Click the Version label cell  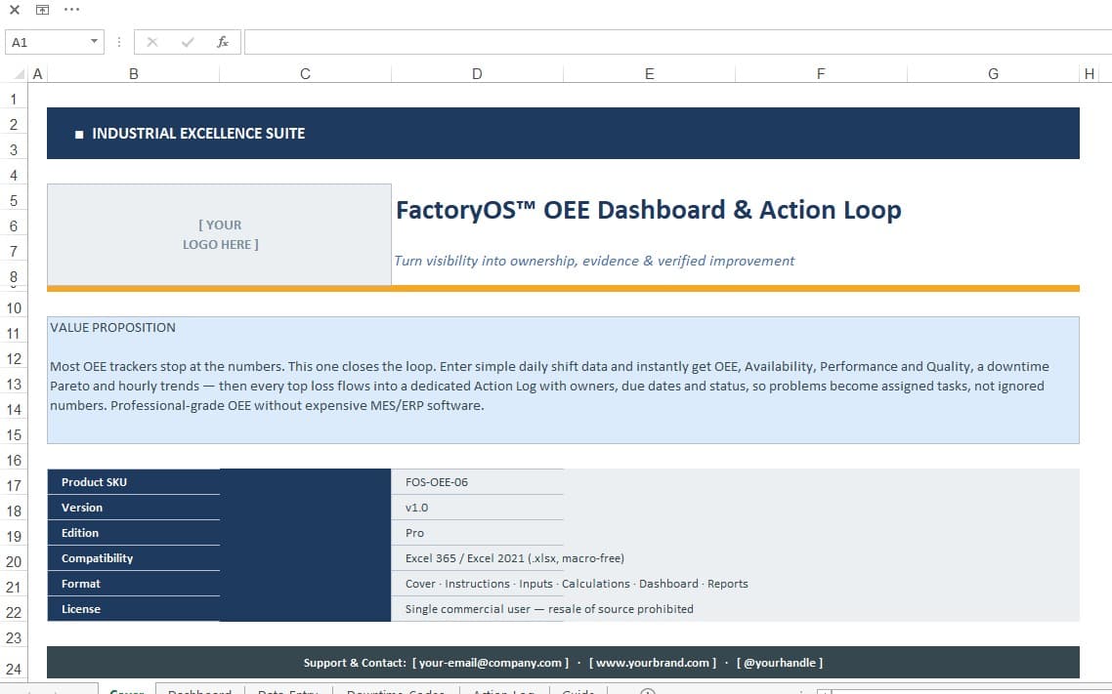(133, 507)
